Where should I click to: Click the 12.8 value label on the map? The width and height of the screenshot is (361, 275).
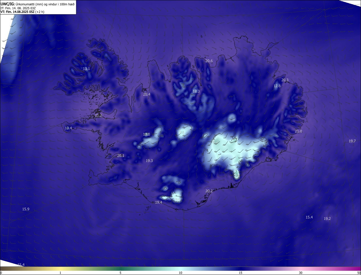pyautogui.click(x=277, y=86)
